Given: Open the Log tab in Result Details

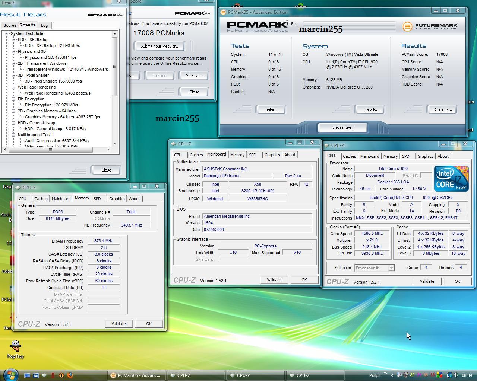Looking at the screenshot, I should click(x=44, y=25).
